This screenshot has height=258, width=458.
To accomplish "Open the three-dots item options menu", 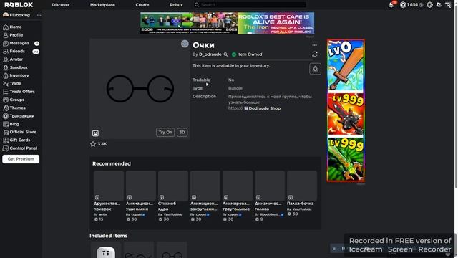I will [x=315, y=45].
